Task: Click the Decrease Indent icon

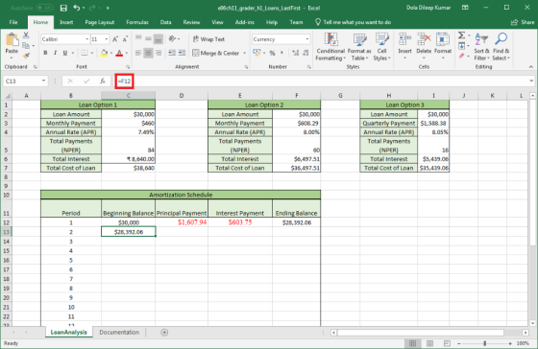Action: [x=172, y=53]
